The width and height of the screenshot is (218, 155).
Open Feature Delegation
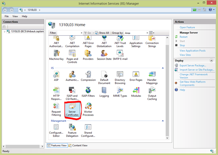[72, 130]
